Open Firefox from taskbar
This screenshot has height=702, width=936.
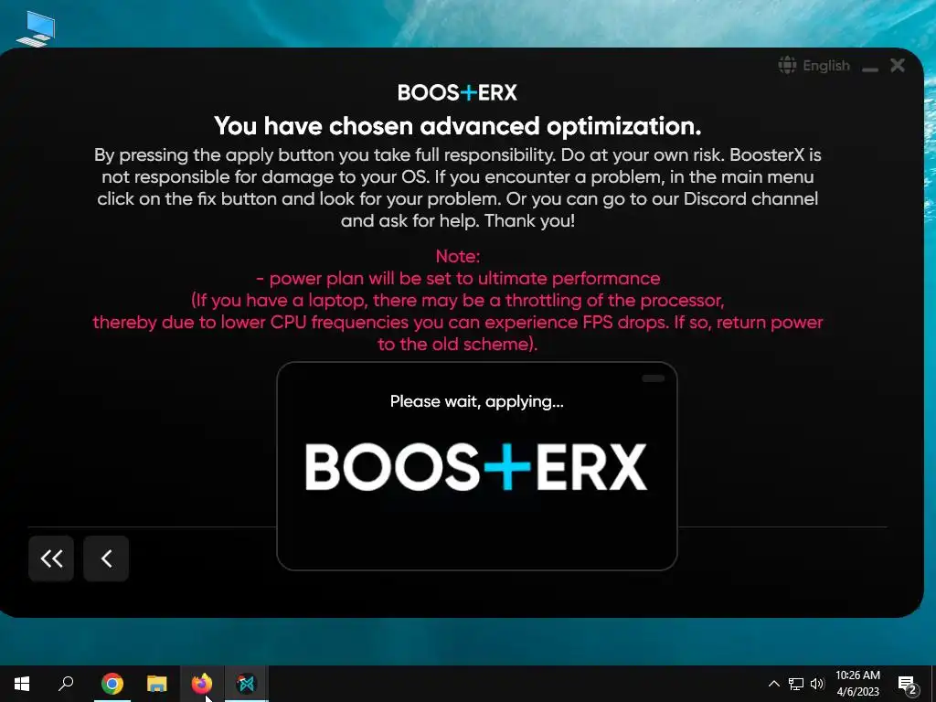(x=202, y=684)
